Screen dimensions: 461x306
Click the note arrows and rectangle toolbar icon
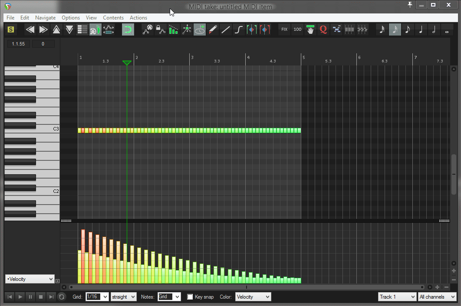pos(109,29)
